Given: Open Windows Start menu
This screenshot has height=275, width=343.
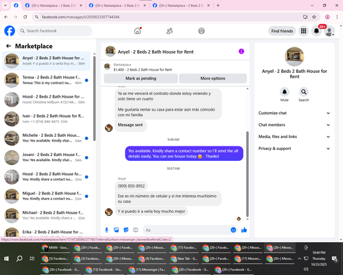Looking at the screenshot, I should click(x=6, y=258).
